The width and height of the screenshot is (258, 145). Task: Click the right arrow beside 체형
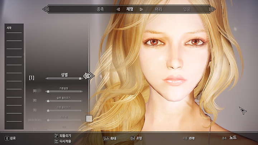(141, 9)
